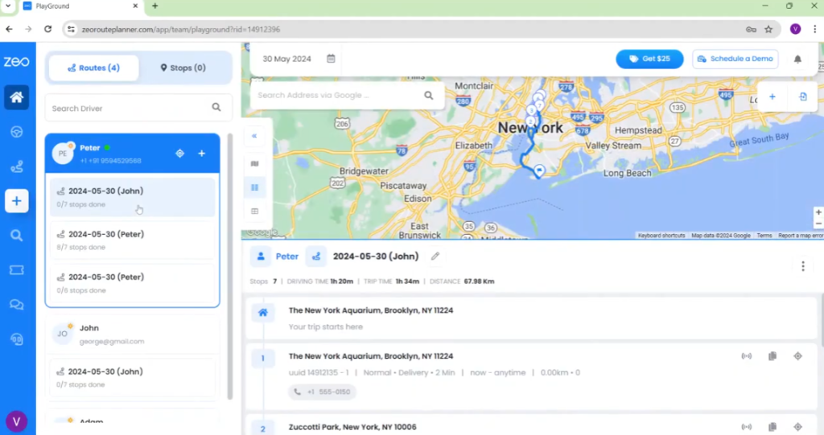Open the calendar date picker icon
Image resolution: width=824 pixels, height=435 pixels.
(331, 59)
